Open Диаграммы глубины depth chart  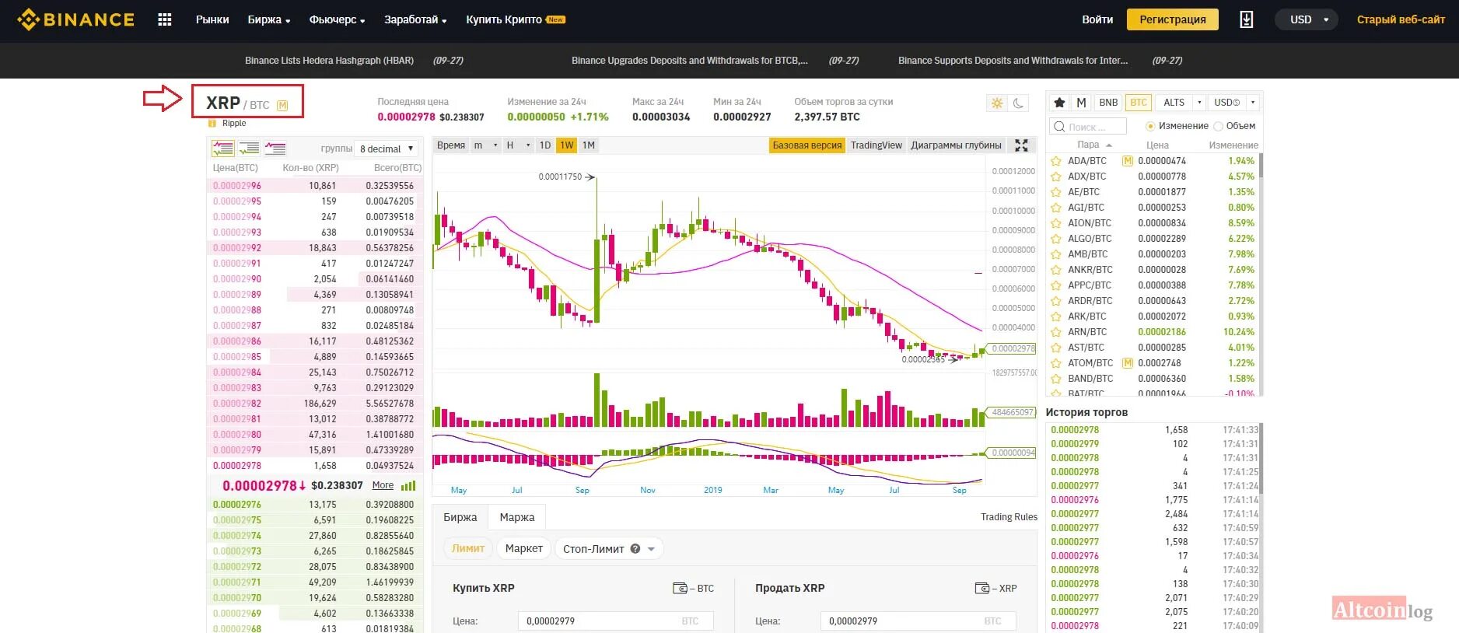(x=956, y=145)
